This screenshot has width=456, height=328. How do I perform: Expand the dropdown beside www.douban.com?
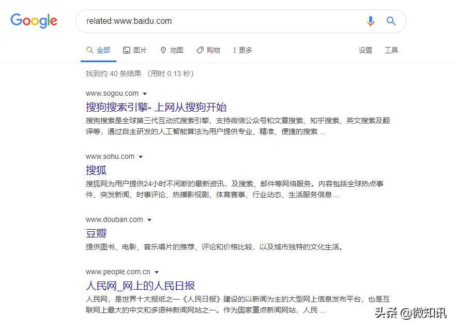[149, 219]
